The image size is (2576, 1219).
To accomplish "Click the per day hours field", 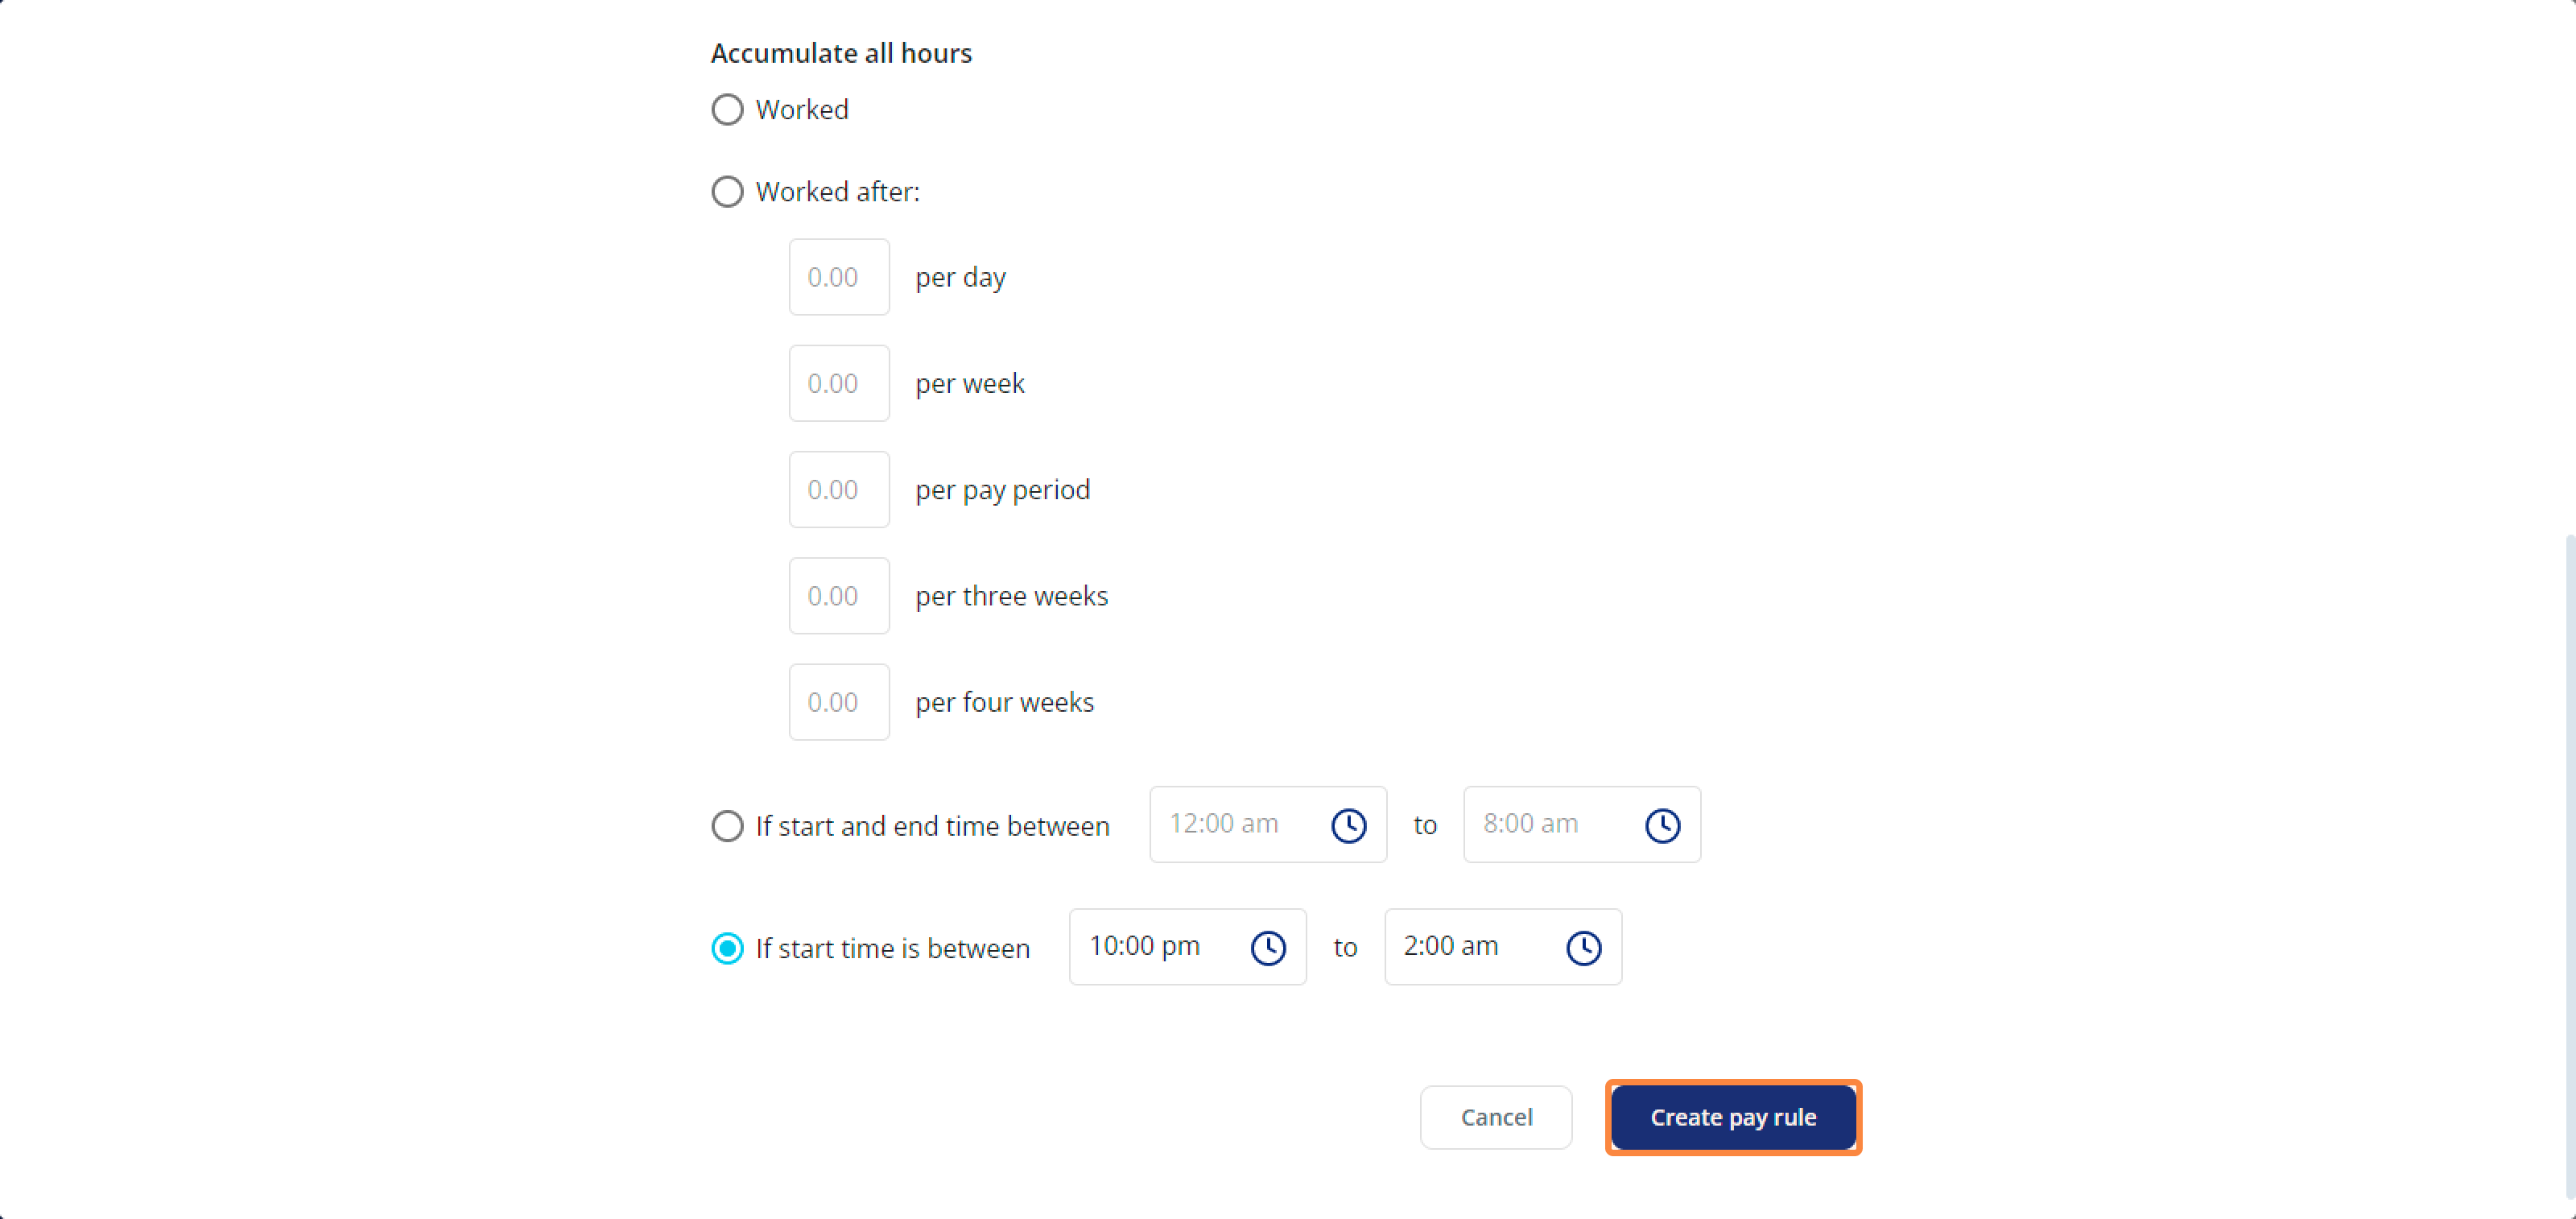I will pos(839,277).
